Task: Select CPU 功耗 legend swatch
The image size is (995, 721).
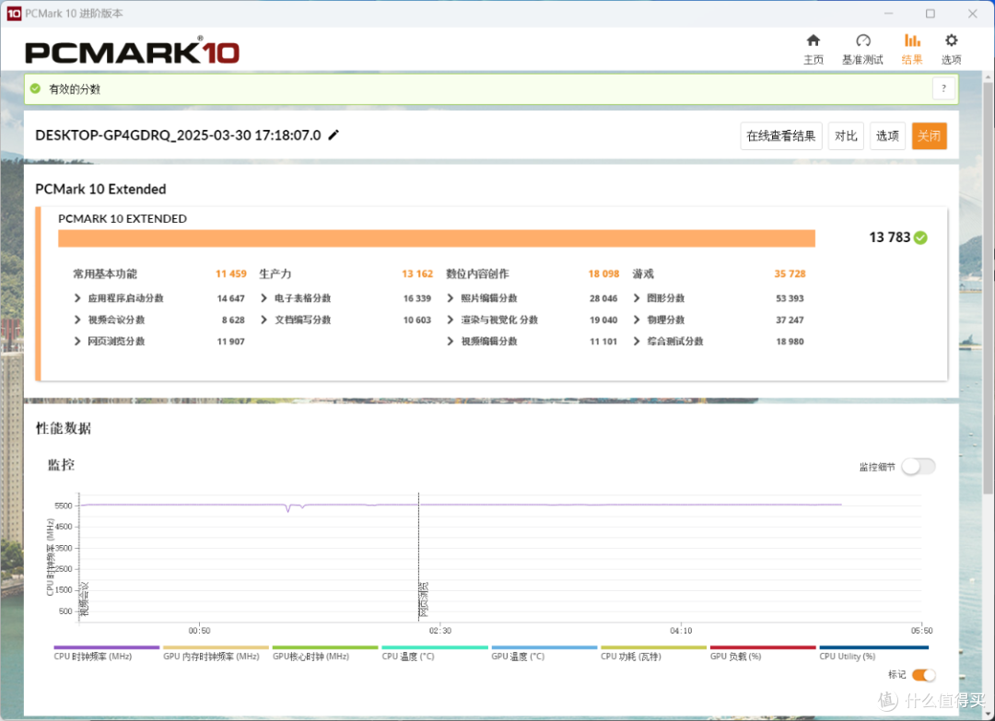Action: point(653,647)
